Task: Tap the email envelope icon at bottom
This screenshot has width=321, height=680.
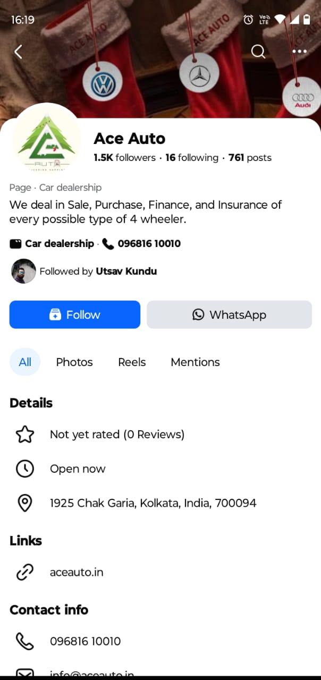Action: tap(25, 674)
